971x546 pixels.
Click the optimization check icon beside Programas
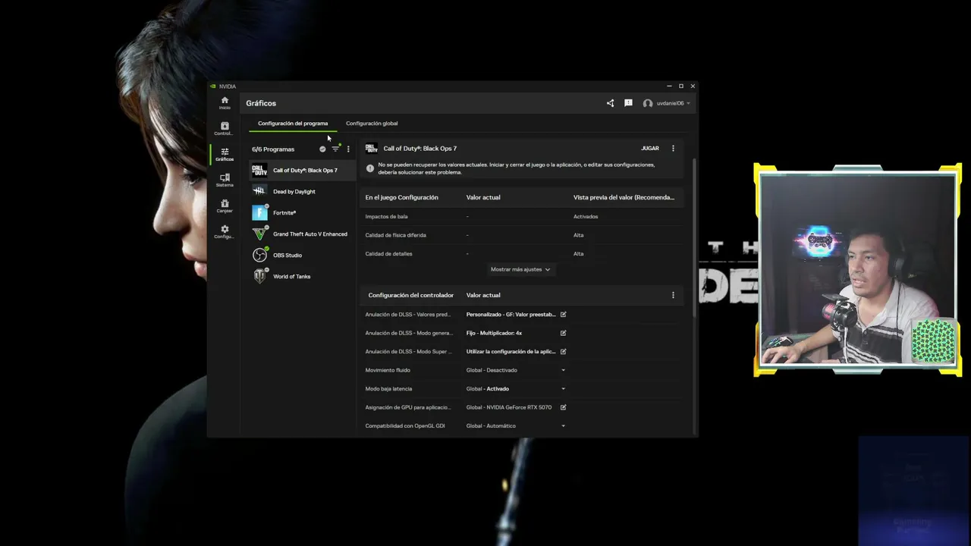pos(322,149)
